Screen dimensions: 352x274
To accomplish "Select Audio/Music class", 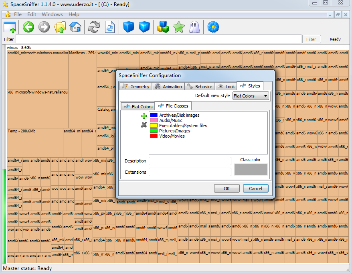I will tap(171, 120).
